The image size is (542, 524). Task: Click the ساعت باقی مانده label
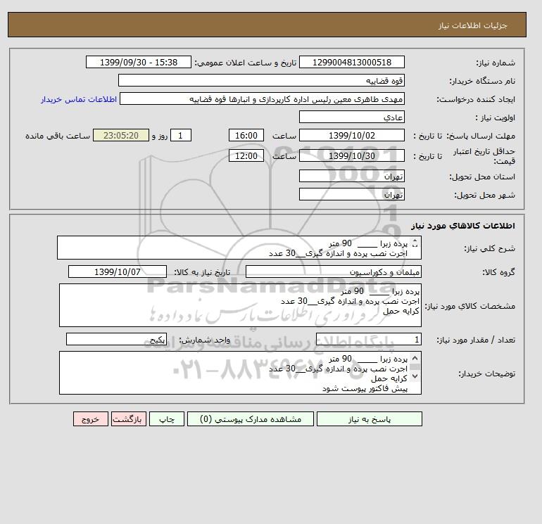[58, 136]
